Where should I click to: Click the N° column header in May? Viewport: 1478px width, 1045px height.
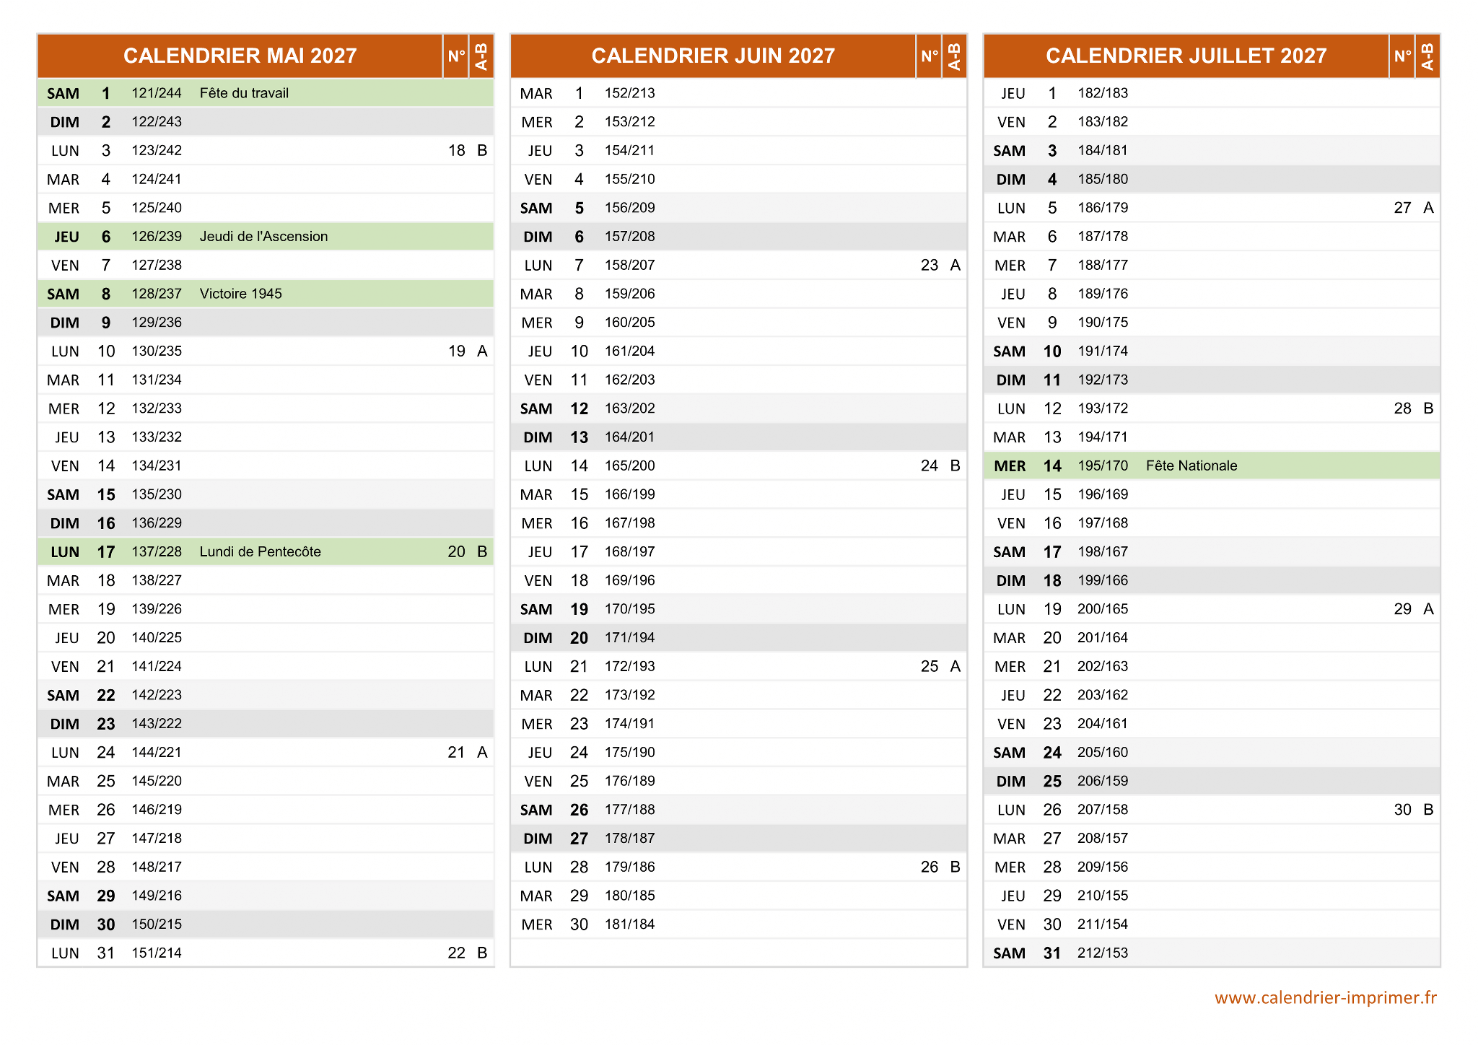(x=456, y=56)
